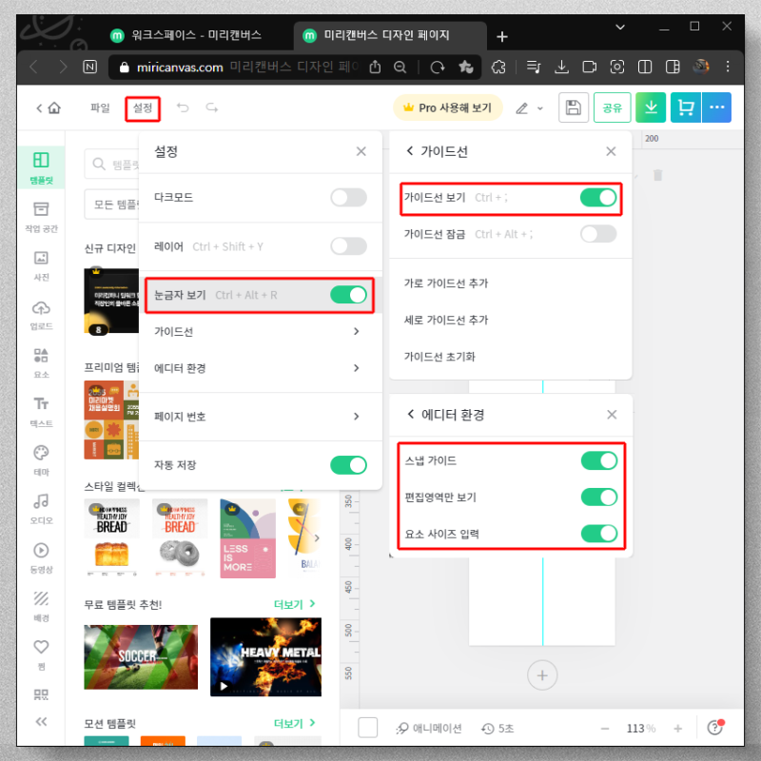
Task: Open the dropdown arrow beside pencil icon
Action: (540, 108)
